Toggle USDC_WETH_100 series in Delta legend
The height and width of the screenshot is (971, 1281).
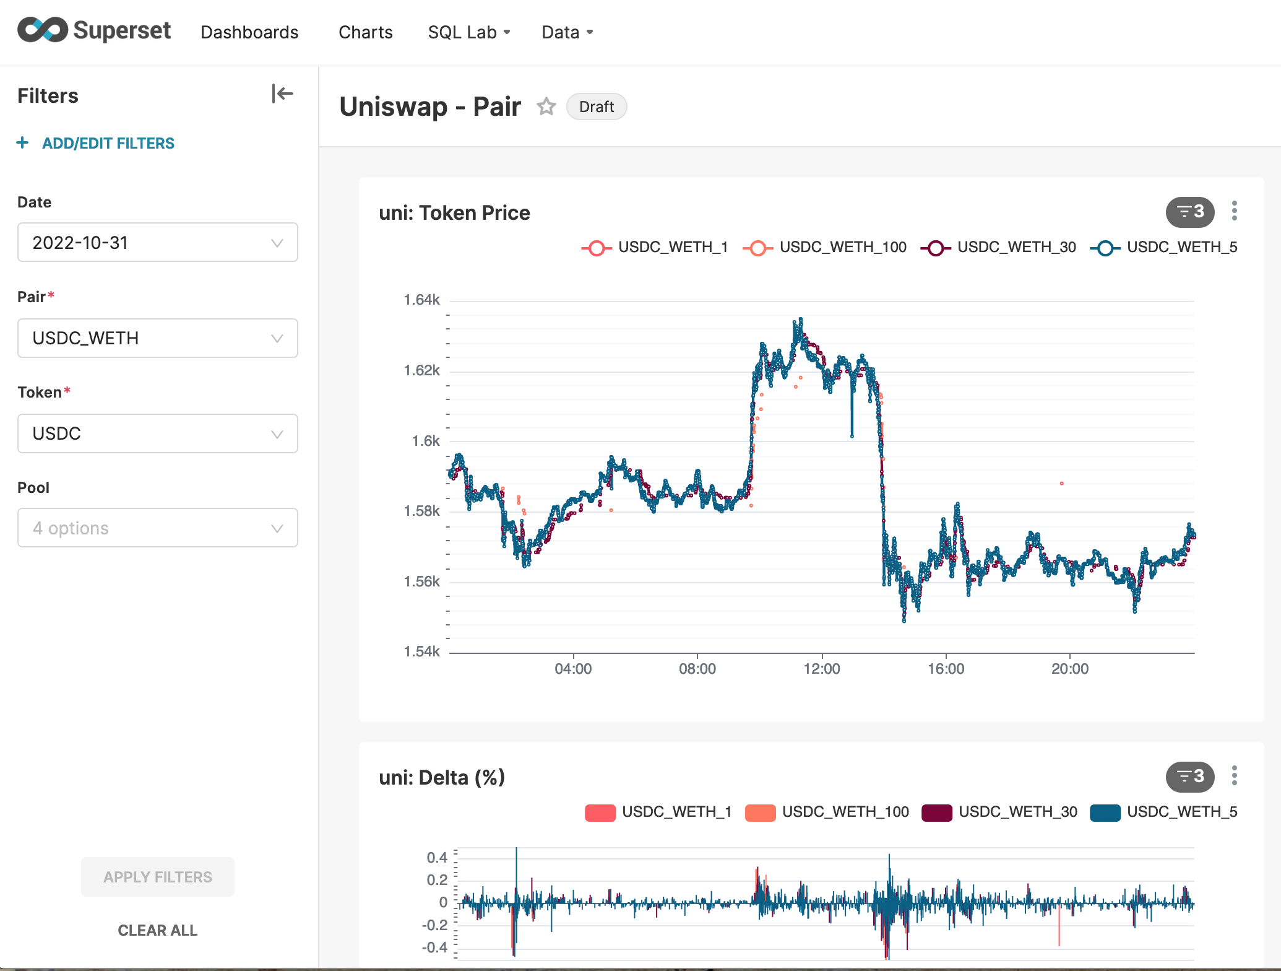point(827,812)
